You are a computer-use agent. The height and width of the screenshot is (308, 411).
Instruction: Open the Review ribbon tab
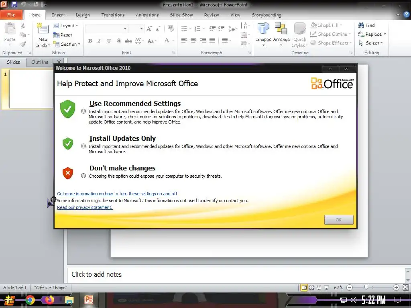pos(211,15)
